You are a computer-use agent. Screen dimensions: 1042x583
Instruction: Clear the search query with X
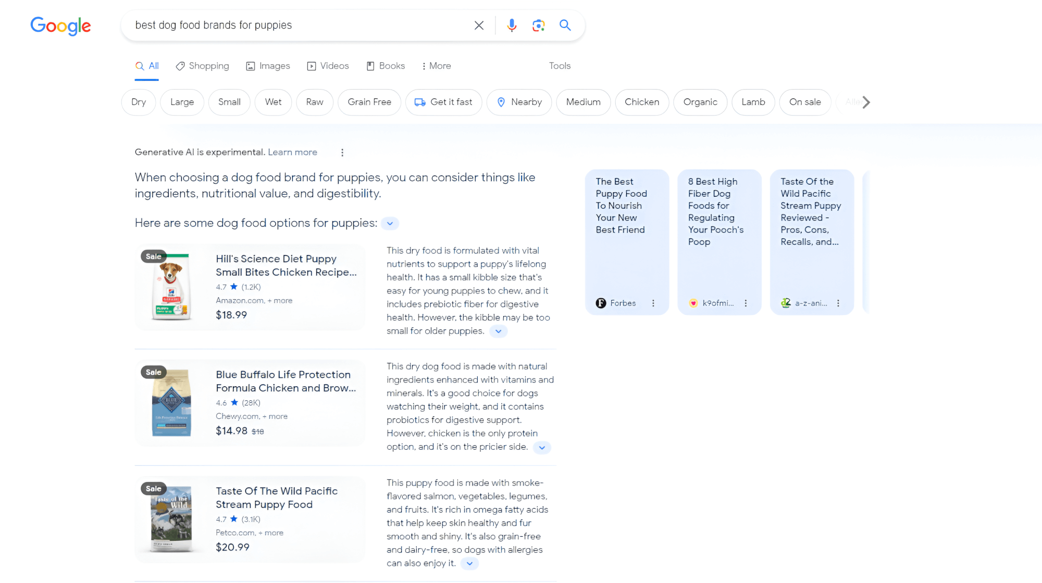click(479, 25)
